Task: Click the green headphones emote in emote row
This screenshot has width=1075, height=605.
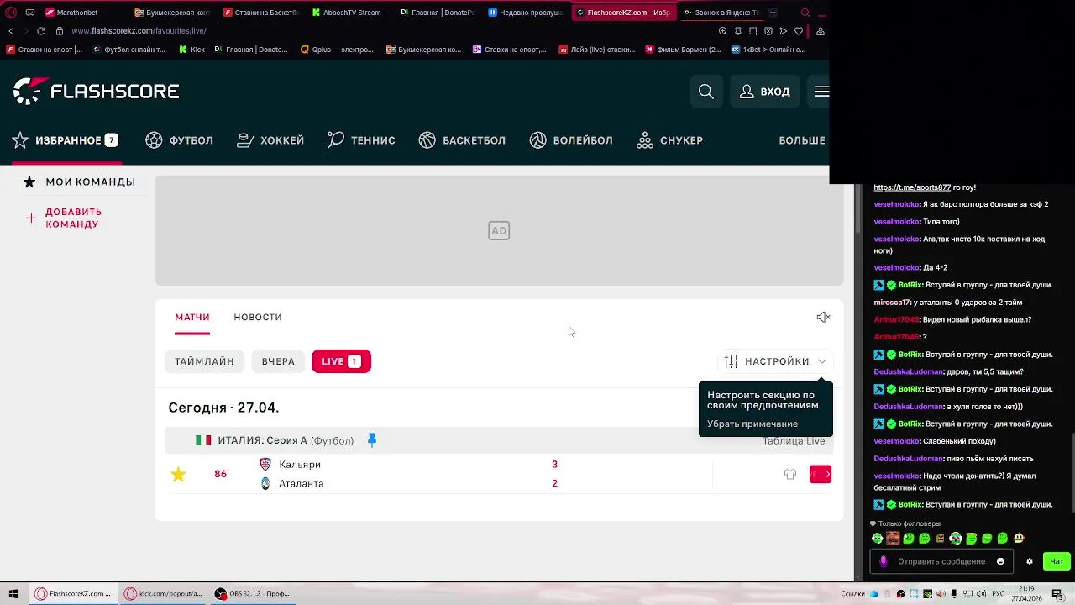Action: pyautogui.click(x=956, y=538)
